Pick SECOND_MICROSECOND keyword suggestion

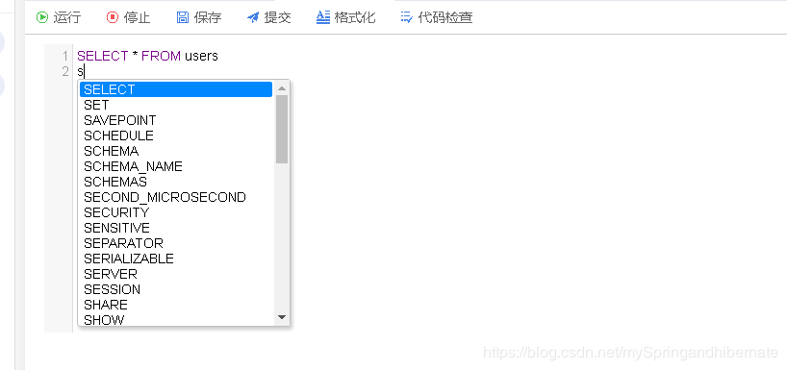(176, 197)
